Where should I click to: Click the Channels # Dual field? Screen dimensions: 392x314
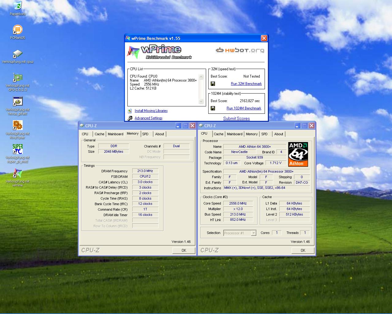click(x=176, y=146)
